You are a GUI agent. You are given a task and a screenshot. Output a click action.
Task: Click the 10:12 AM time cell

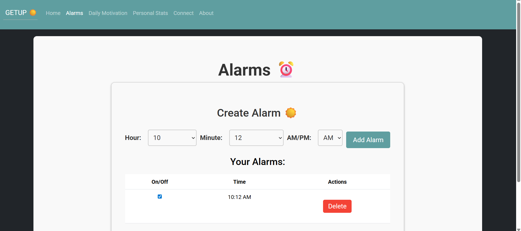pyautogui.click(x=239, y=197)
